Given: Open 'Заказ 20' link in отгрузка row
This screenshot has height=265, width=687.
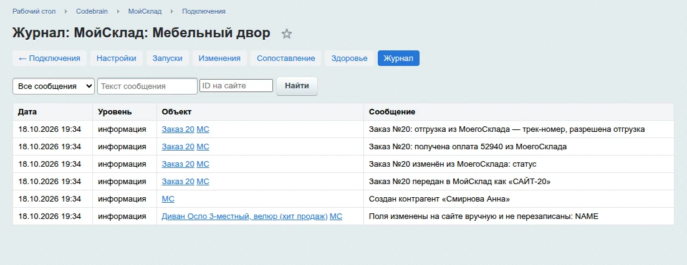Looking at the screenshot, I should pos(178,129).
